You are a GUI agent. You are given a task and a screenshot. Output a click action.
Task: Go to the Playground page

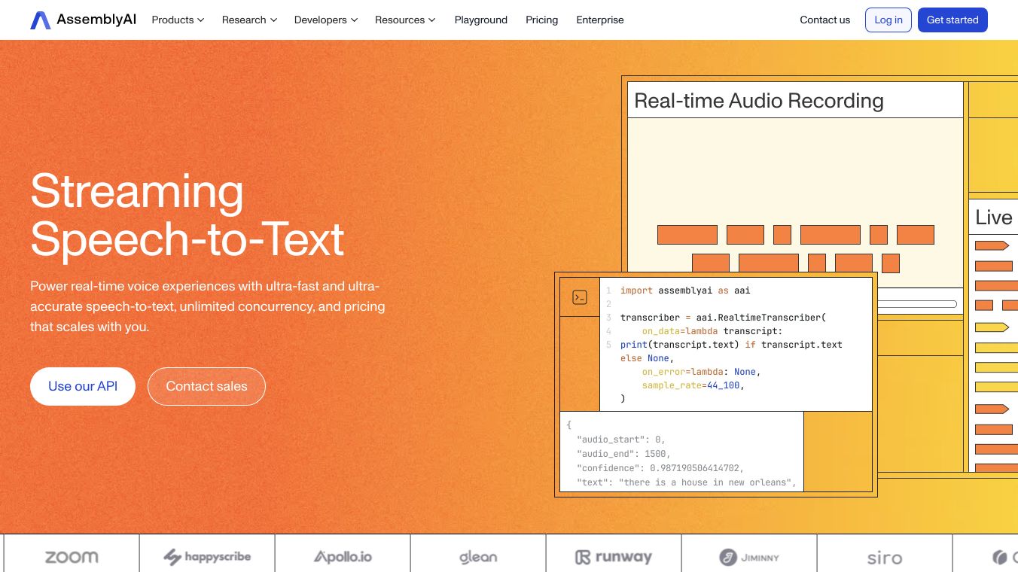[481, 20]
